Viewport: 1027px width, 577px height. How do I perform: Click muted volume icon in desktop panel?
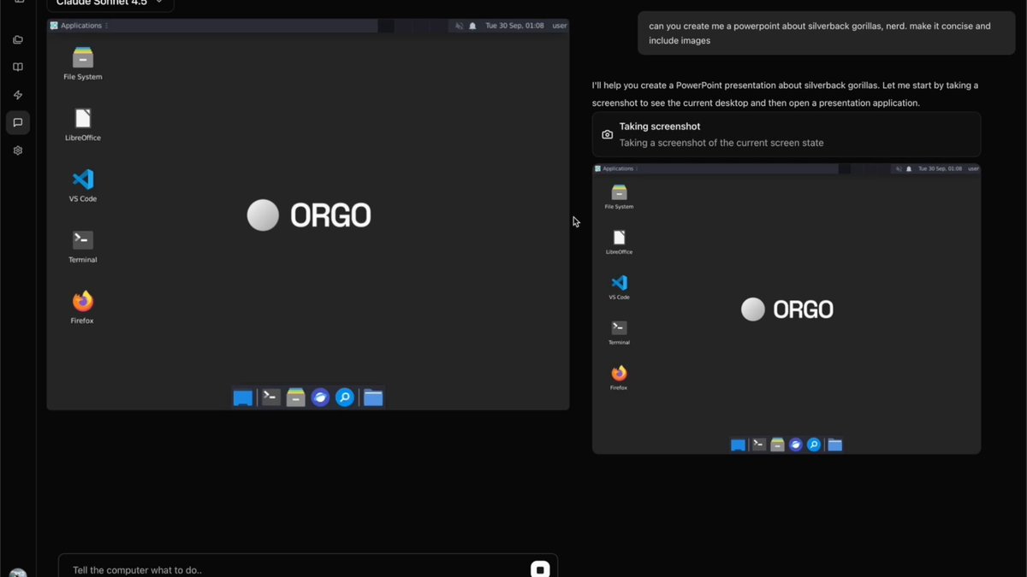coord(458,26)
